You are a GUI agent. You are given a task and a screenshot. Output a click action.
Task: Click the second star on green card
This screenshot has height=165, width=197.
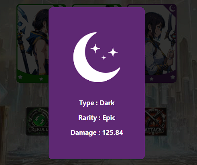point(41,79)
